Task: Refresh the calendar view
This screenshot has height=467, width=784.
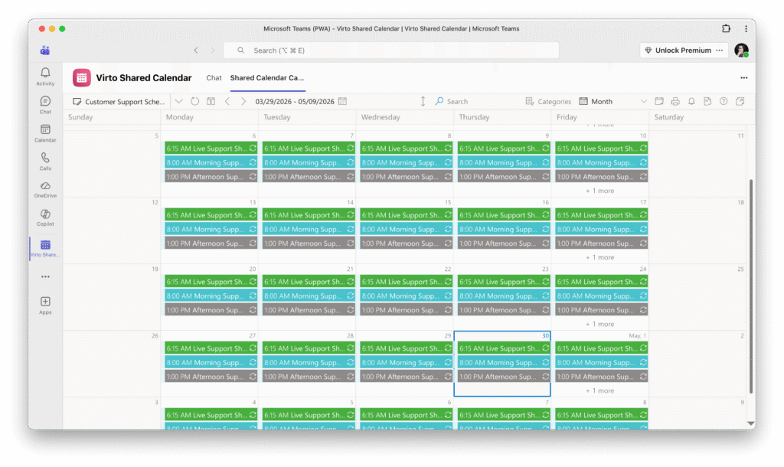Action: point(194,101)
